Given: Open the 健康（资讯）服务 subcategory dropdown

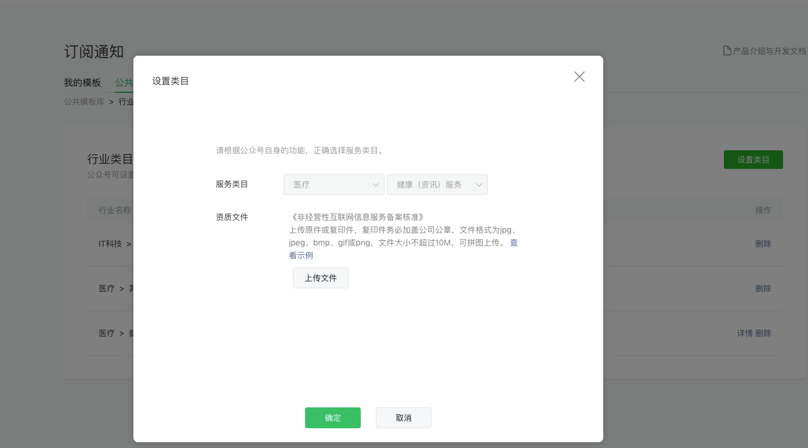Looking at the screenshot, I should (437, 185).
